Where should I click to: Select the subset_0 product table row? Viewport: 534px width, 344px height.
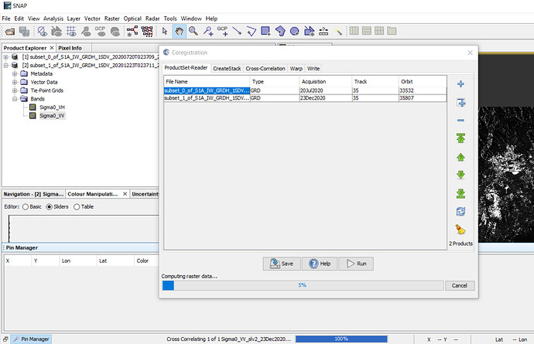(x=305, y=90)
